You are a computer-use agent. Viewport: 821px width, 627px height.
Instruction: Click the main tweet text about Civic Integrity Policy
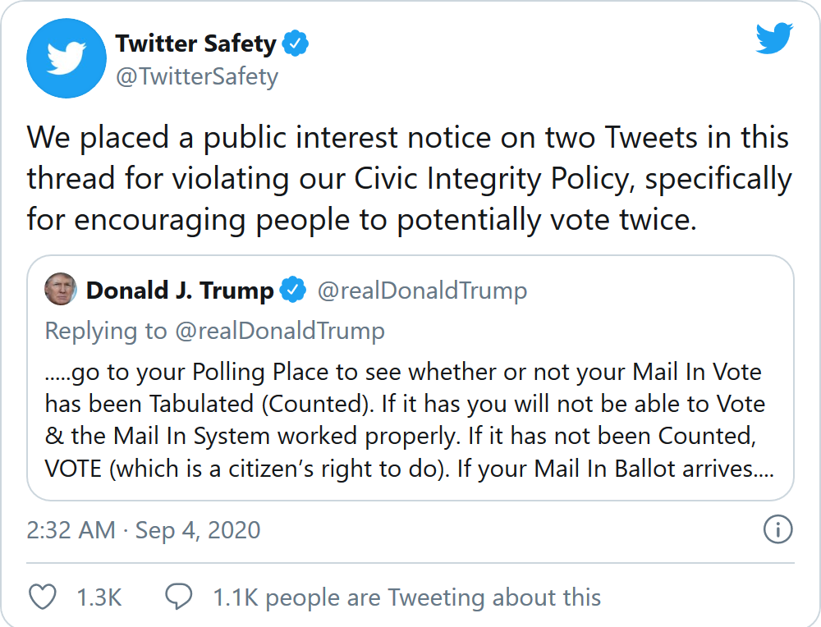click(x=409, y=179)
